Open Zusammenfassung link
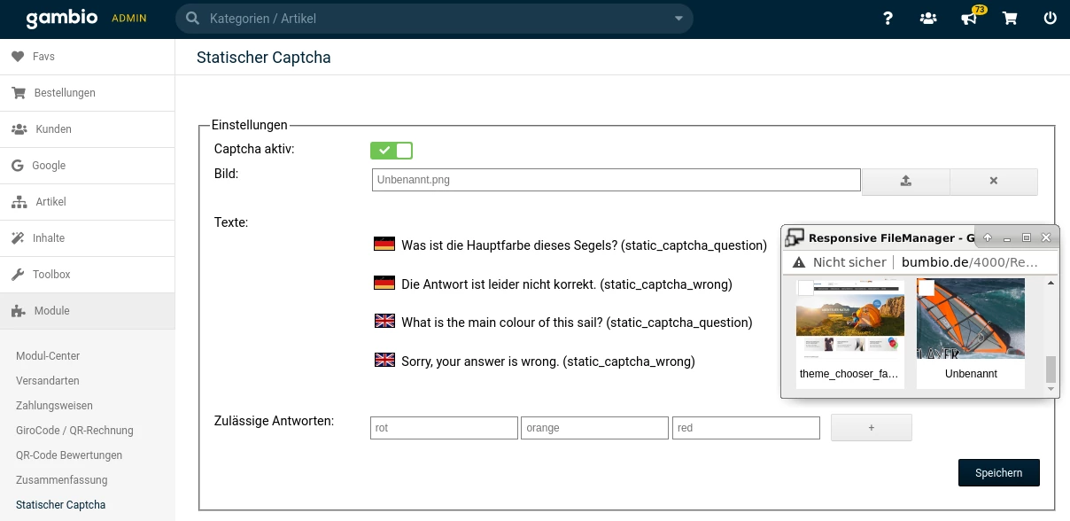 pos(61,480)
